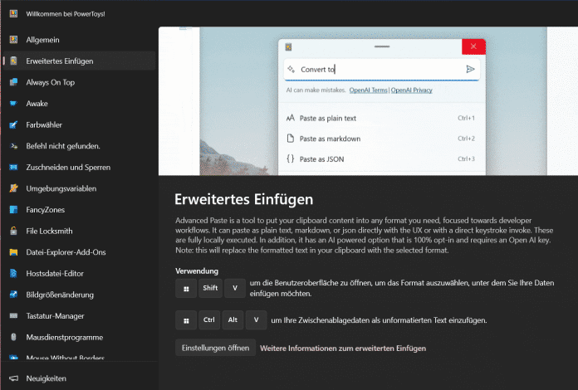This screenshot has width=578, height=390.
Task: Click the Paste as plain text icon
Action: pyautogui.click(x=291, y=118)
